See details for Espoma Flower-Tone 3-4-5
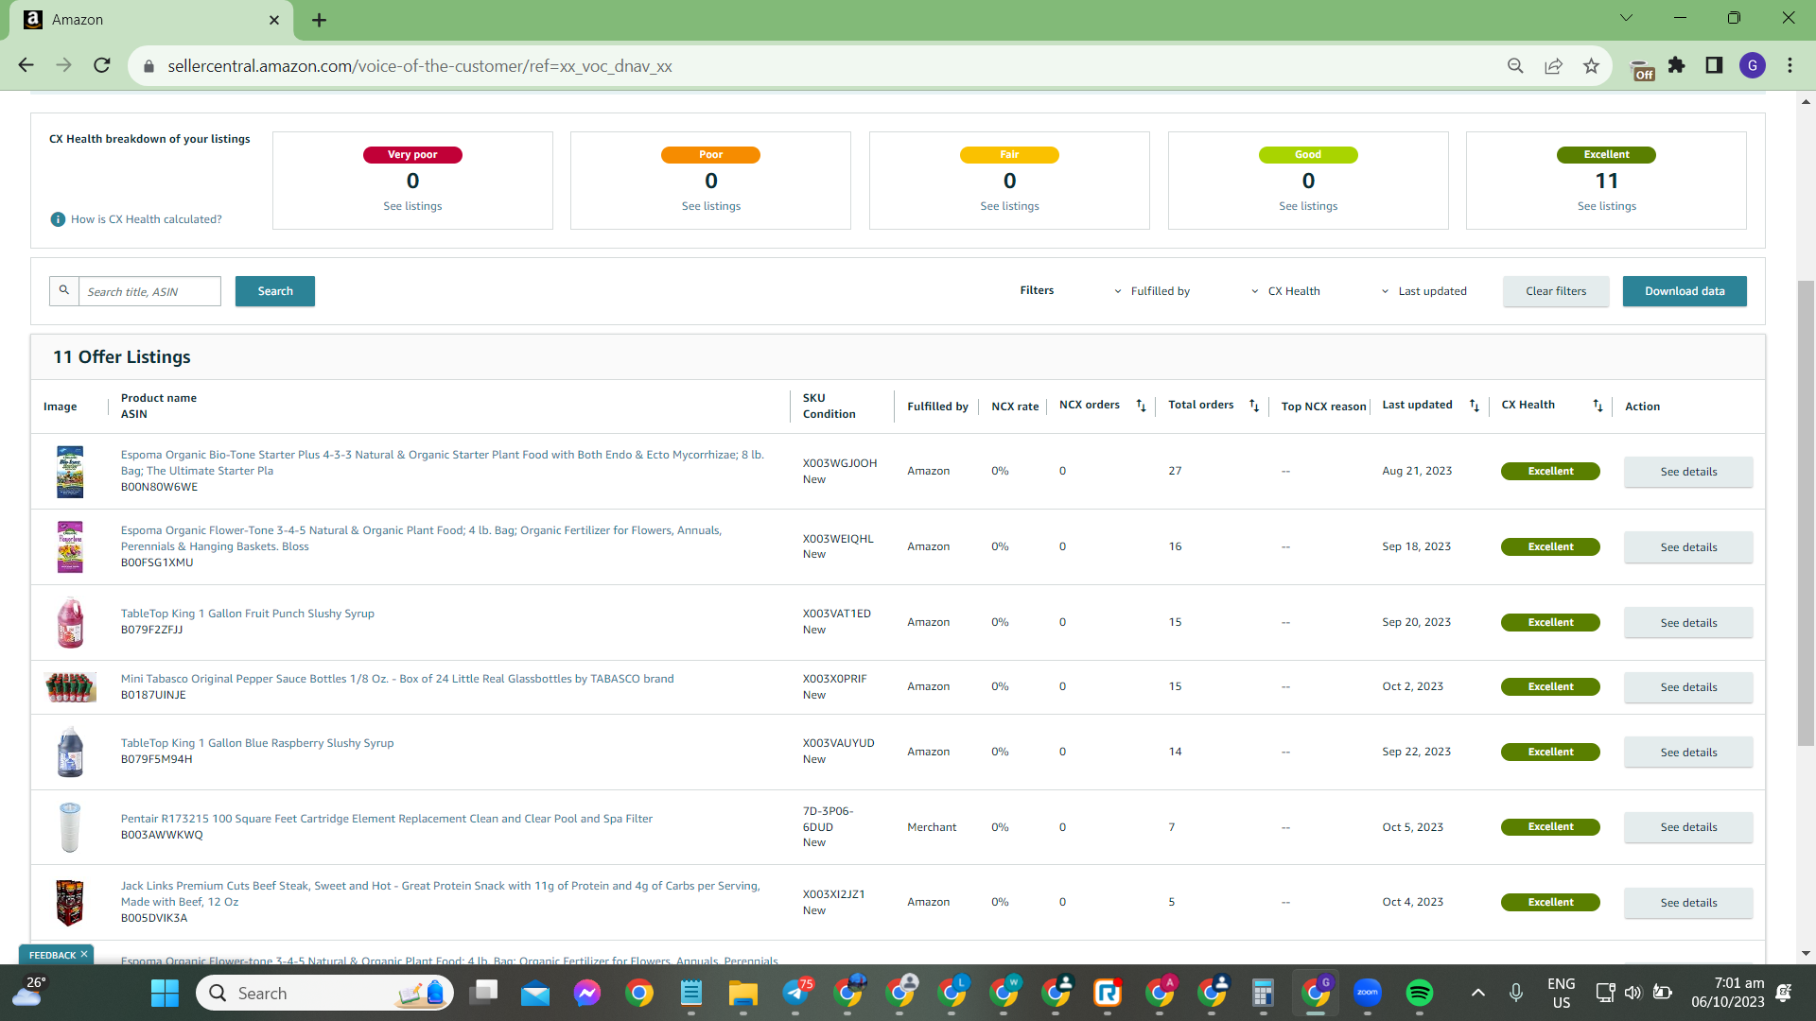This screenshot has width=1816, height=1021. (1688, 547)
